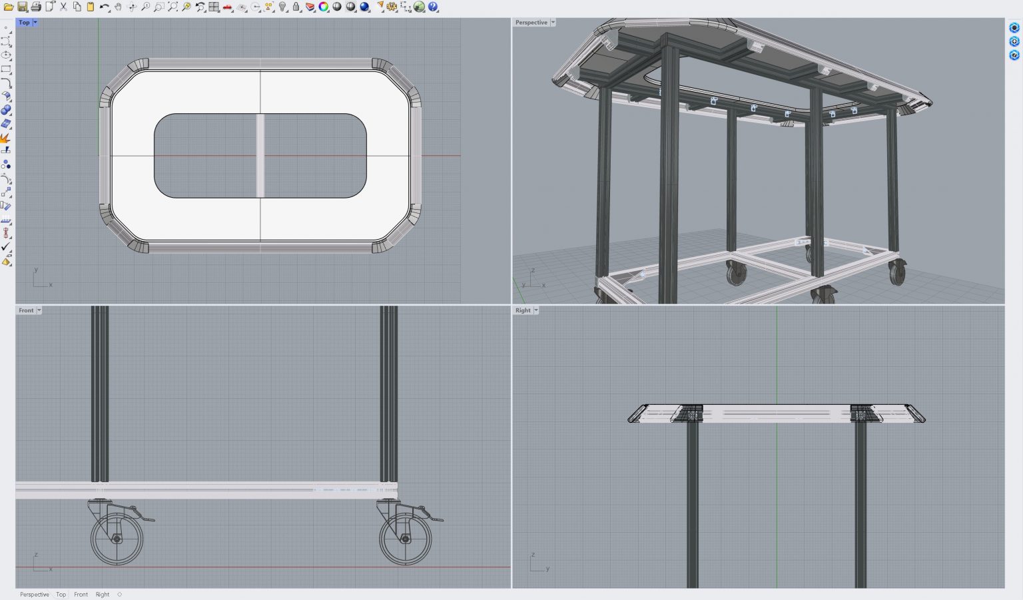Open the lock objects padlock icon
Image resolution: width=1023 pixels, height=600 pixels.
[x=296, y=7]
